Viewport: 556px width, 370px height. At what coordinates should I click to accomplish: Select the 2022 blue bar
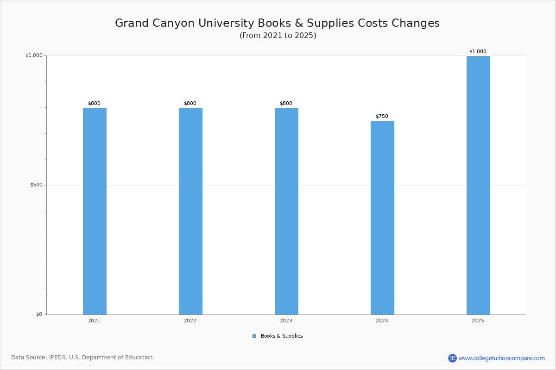click(190, 211)
